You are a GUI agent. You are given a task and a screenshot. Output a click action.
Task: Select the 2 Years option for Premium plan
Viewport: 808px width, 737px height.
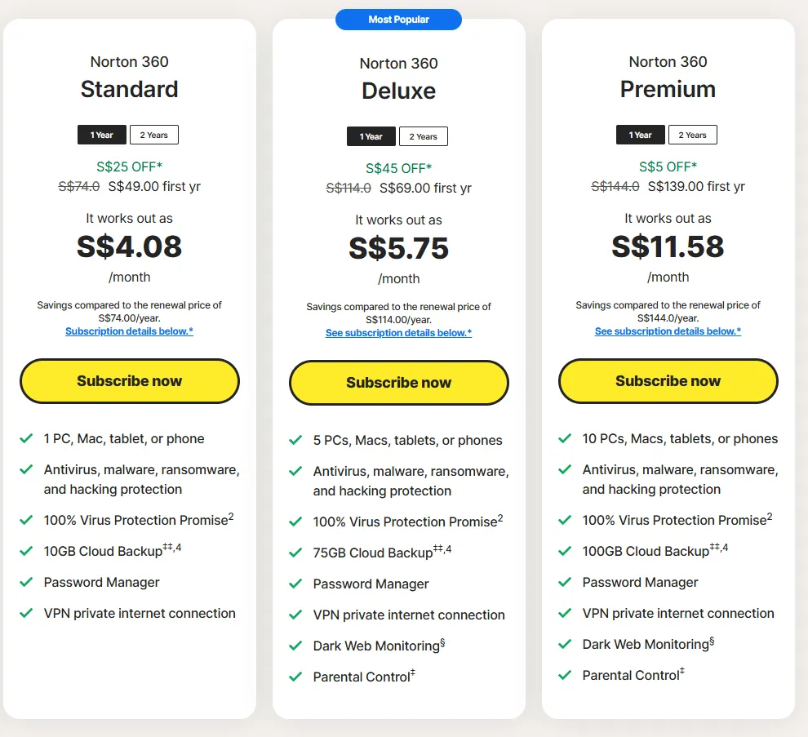(692, 135)
